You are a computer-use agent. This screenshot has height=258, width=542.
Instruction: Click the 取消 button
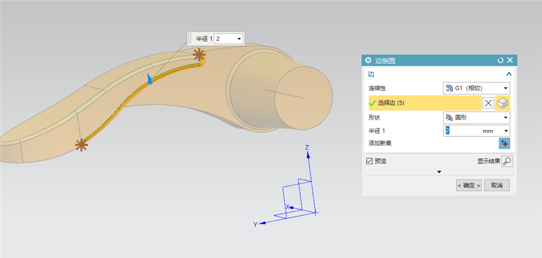[497, 185]
